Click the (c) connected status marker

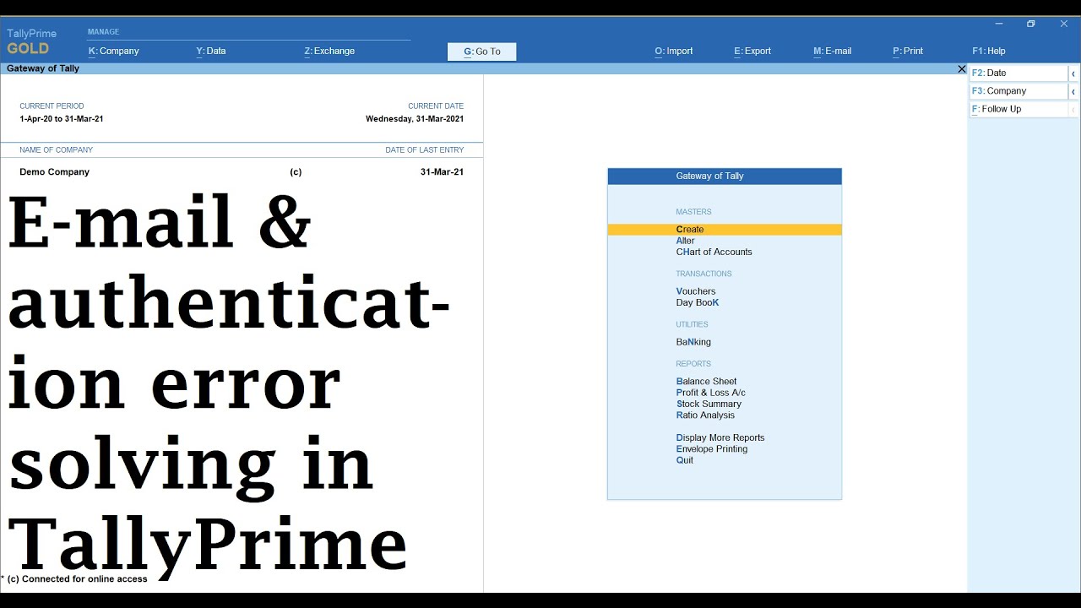click(296, 171)
